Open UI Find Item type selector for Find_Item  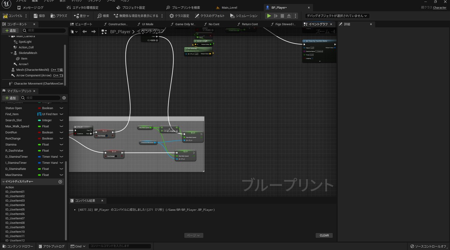(x=47, y=114)
